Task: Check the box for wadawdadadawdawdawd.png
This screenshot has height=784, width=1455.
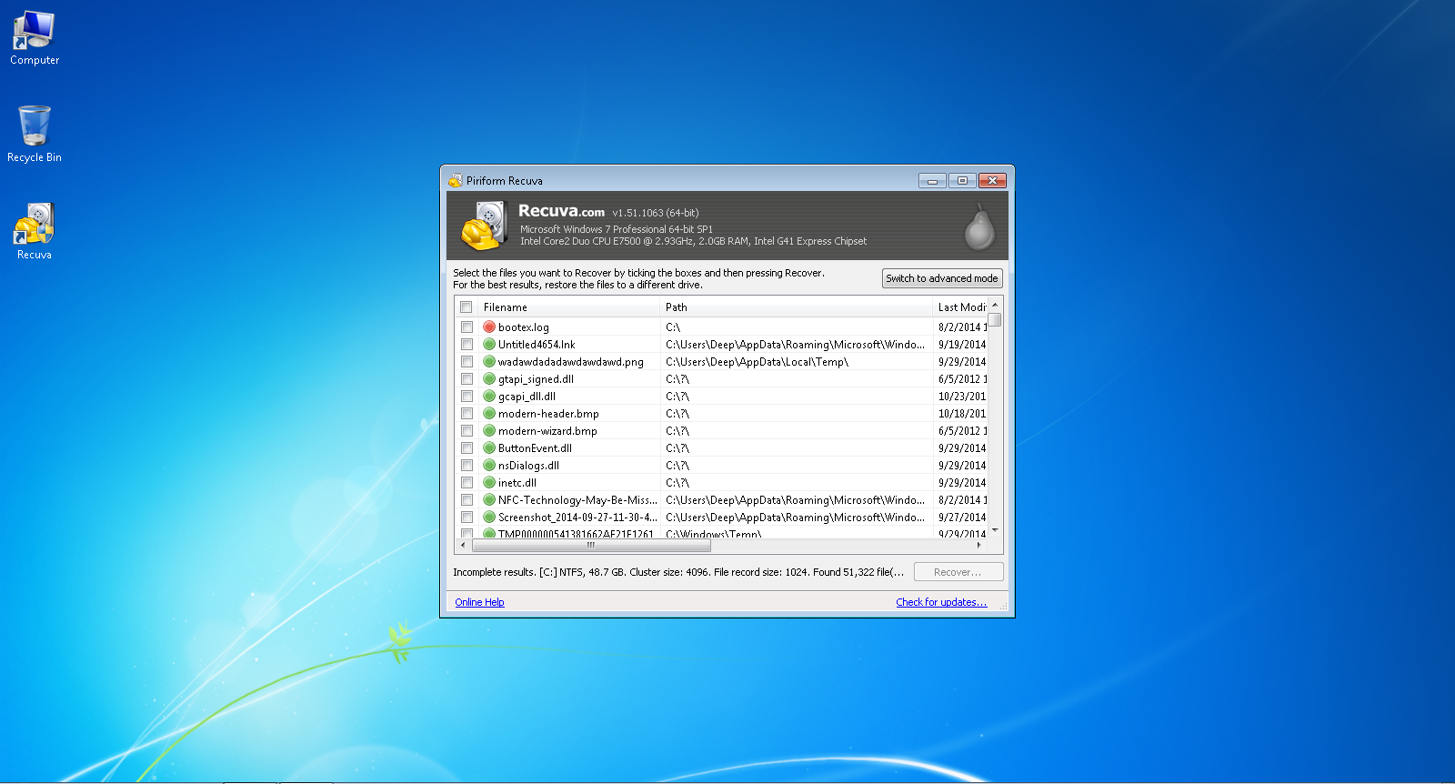Action: click(x=467, y=361)
